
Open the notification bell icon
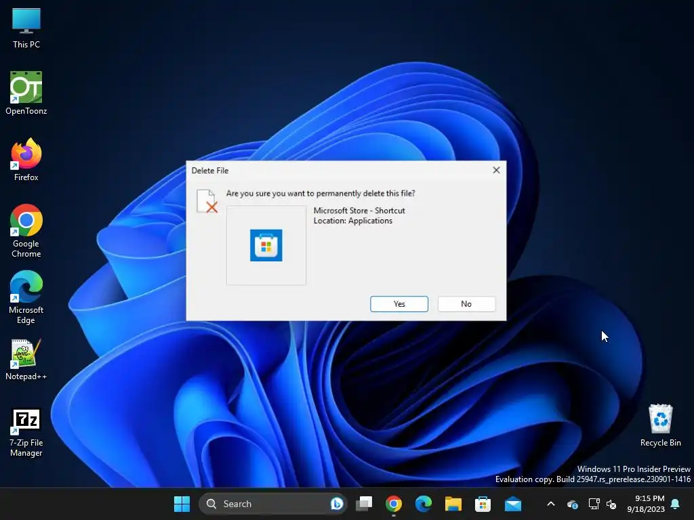pyautogui.click(x=676, y=504)
